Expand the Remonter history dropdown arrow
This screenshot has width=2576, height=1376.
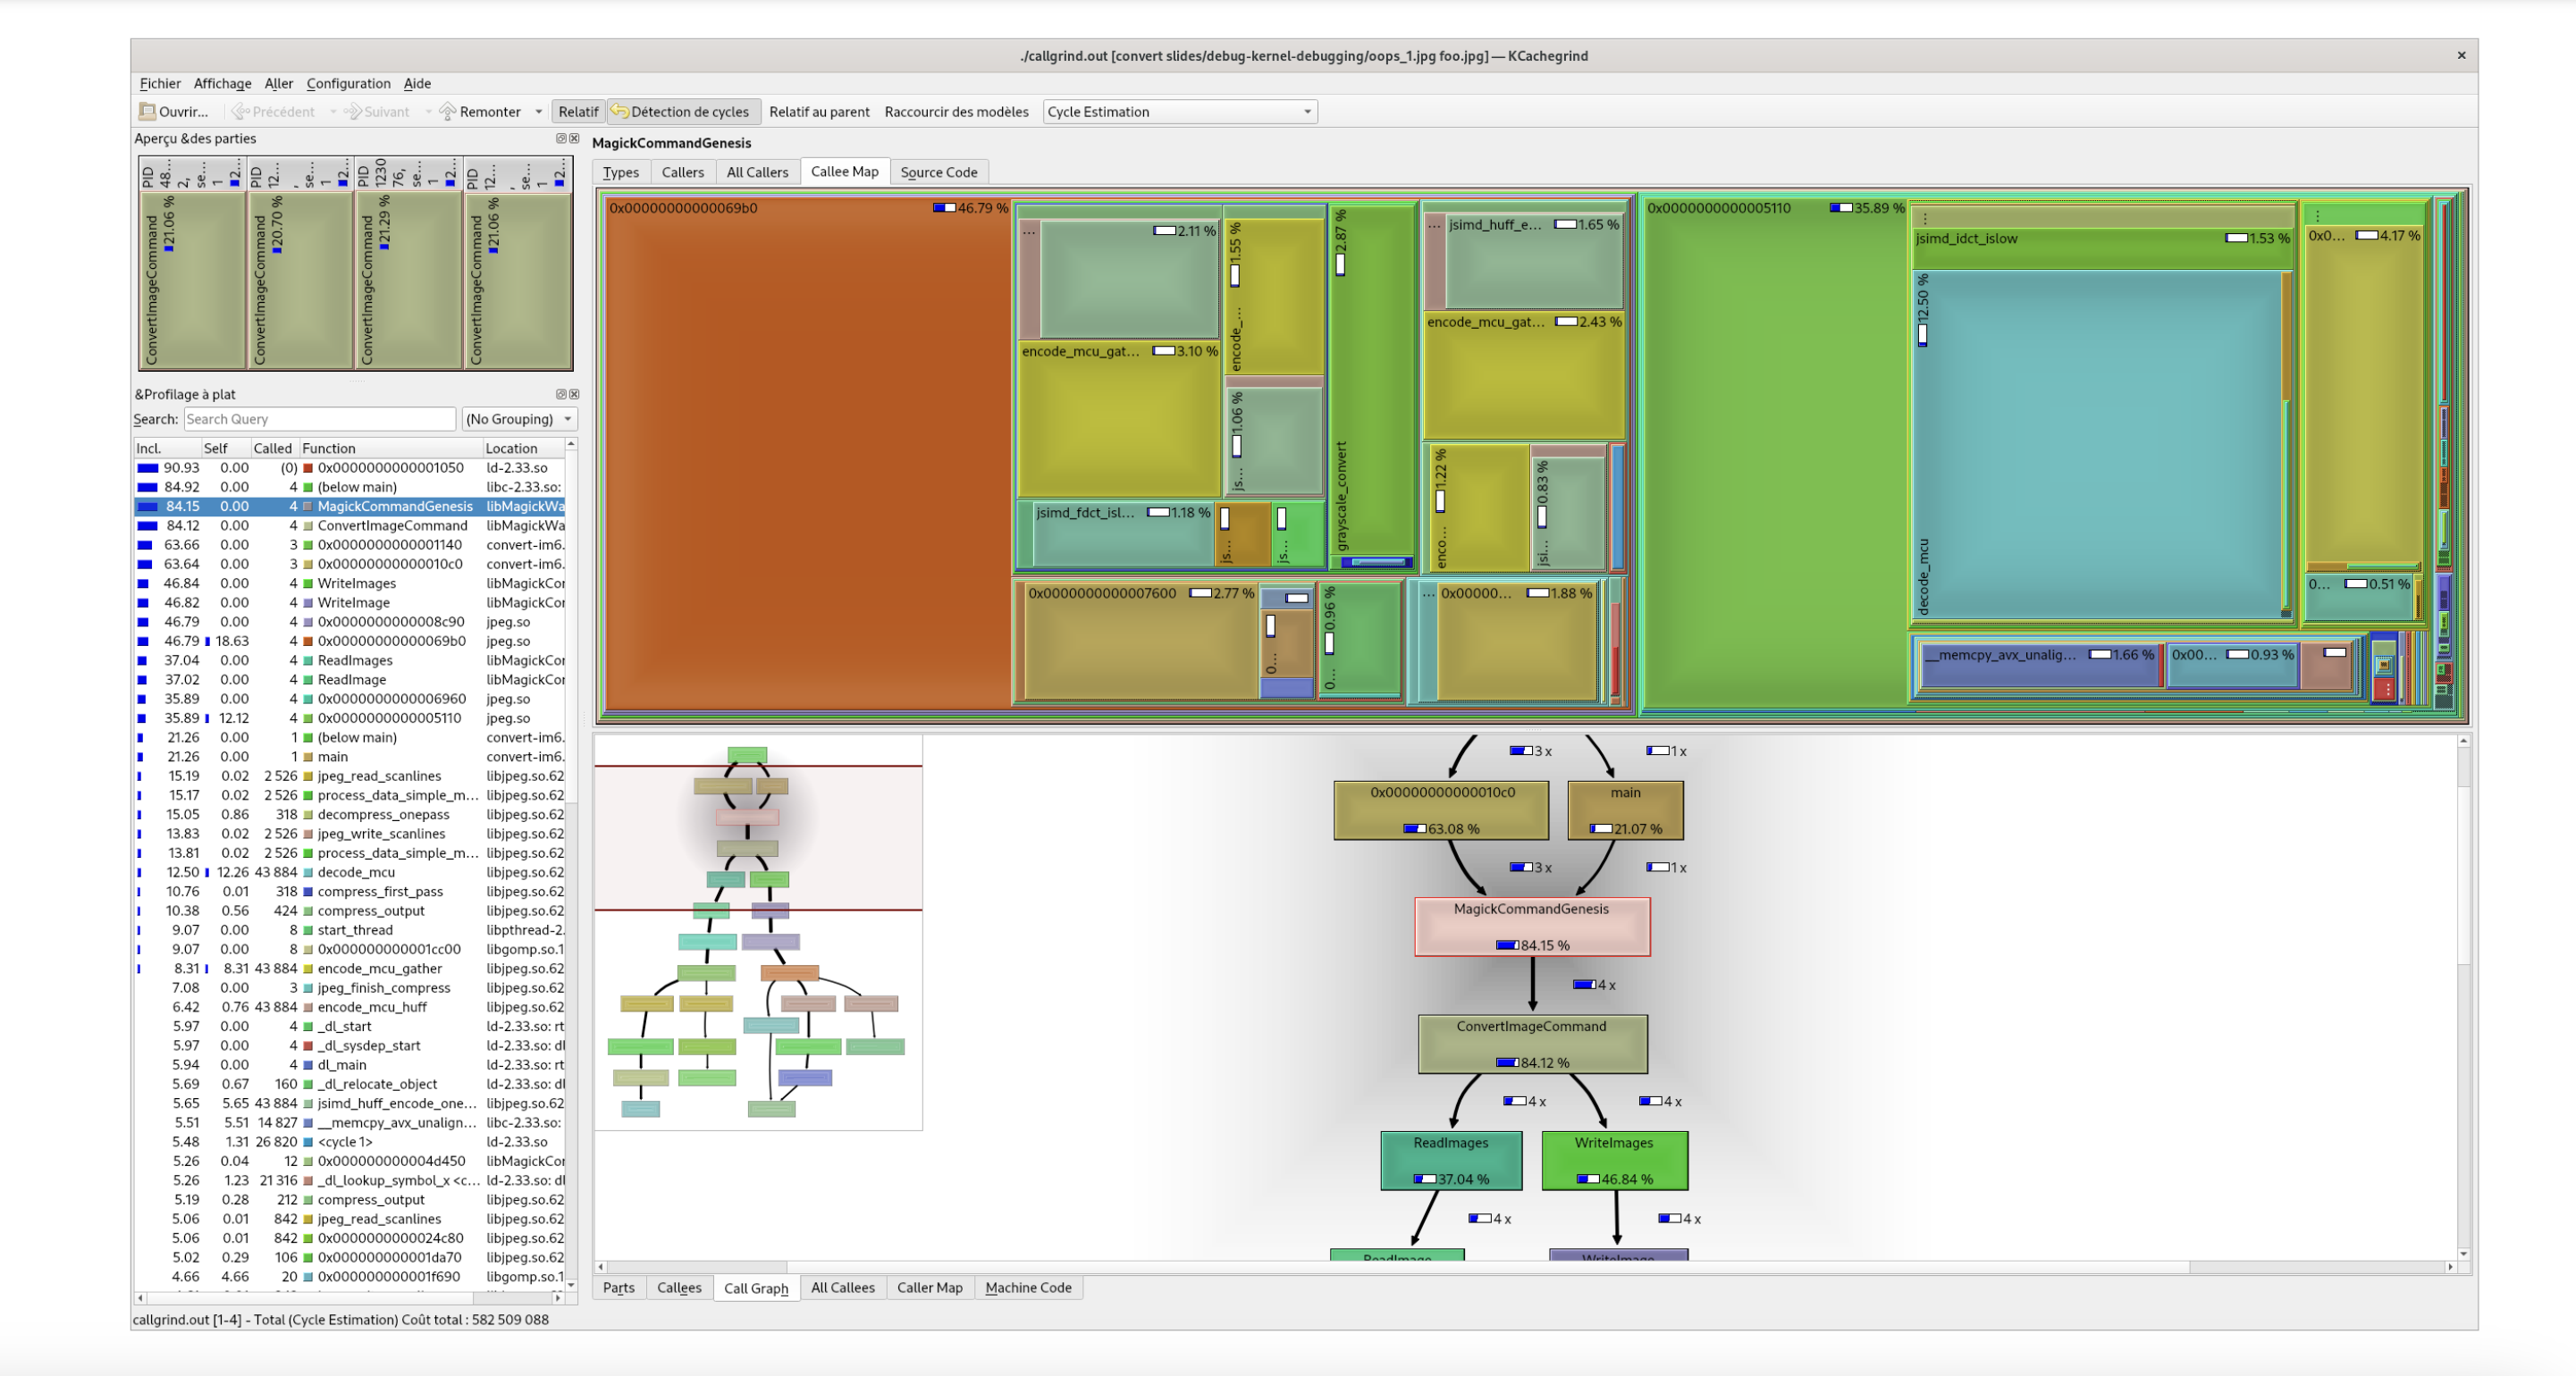(x=539, y=111)
